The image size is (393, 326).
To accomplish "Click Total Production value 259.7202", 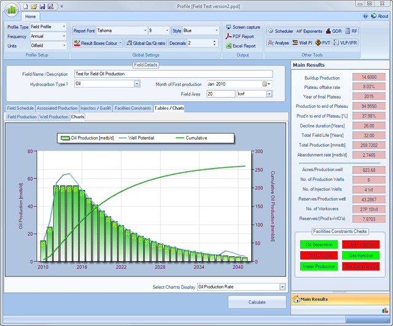I will 368,145.
